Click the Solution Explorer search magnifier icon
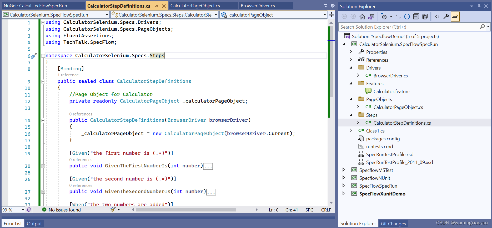Image resolution: width=492 pixels, height=228 pixels. coord(482,27)
